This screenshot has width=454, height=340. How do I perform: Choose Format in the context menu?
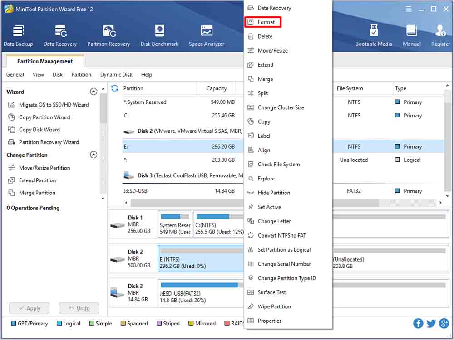(263, 22)
